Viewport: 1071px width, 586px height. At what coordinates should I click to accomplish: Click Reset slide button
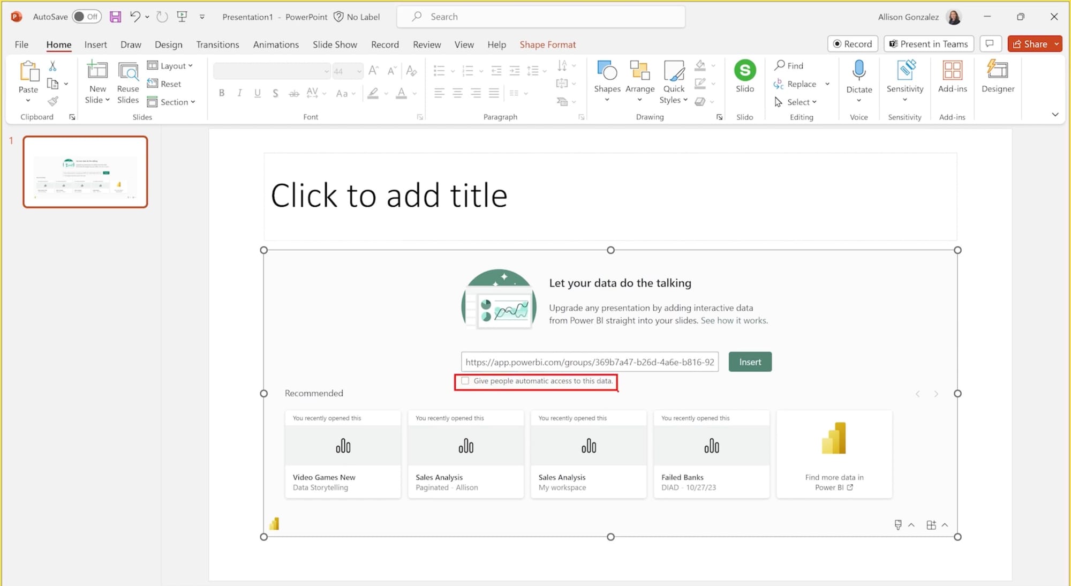click(164, 84)
